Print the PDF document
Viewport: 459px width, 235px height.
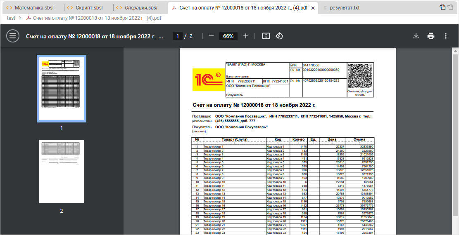431,36
